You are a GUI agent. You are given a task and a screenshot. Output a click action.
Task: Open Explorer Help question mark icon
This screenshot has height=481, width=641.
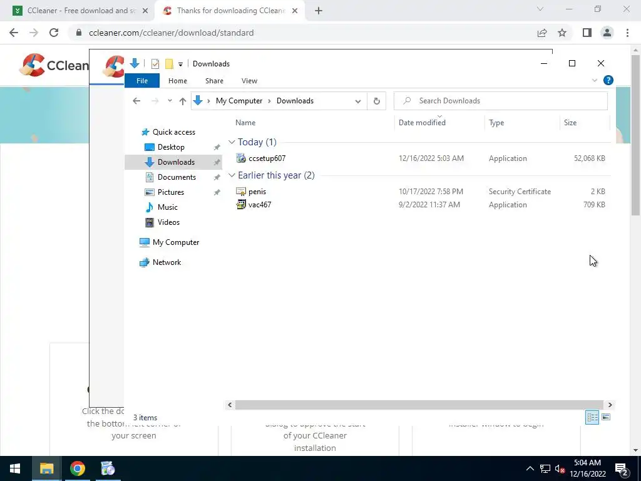pyautogui.click(x=608, y=80)
